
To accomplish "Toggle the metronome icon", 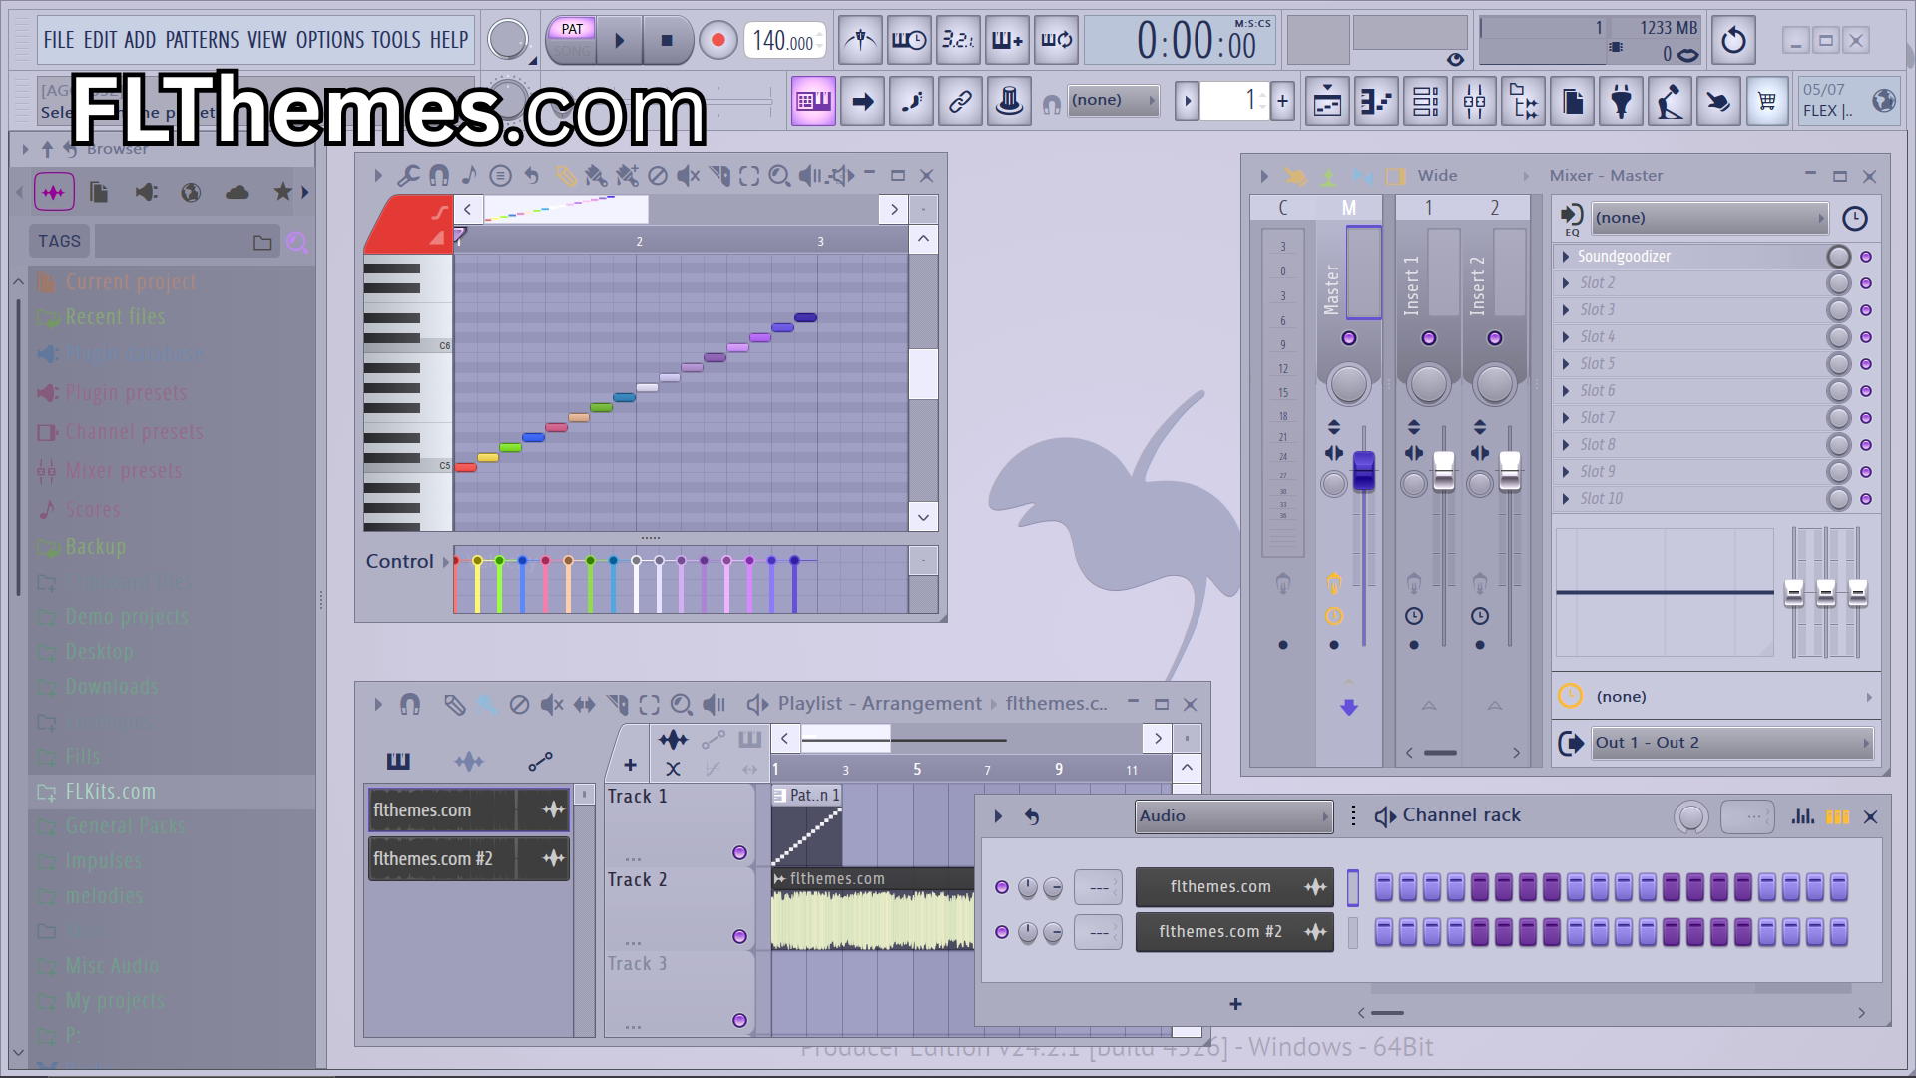I will tap(860, 40).
